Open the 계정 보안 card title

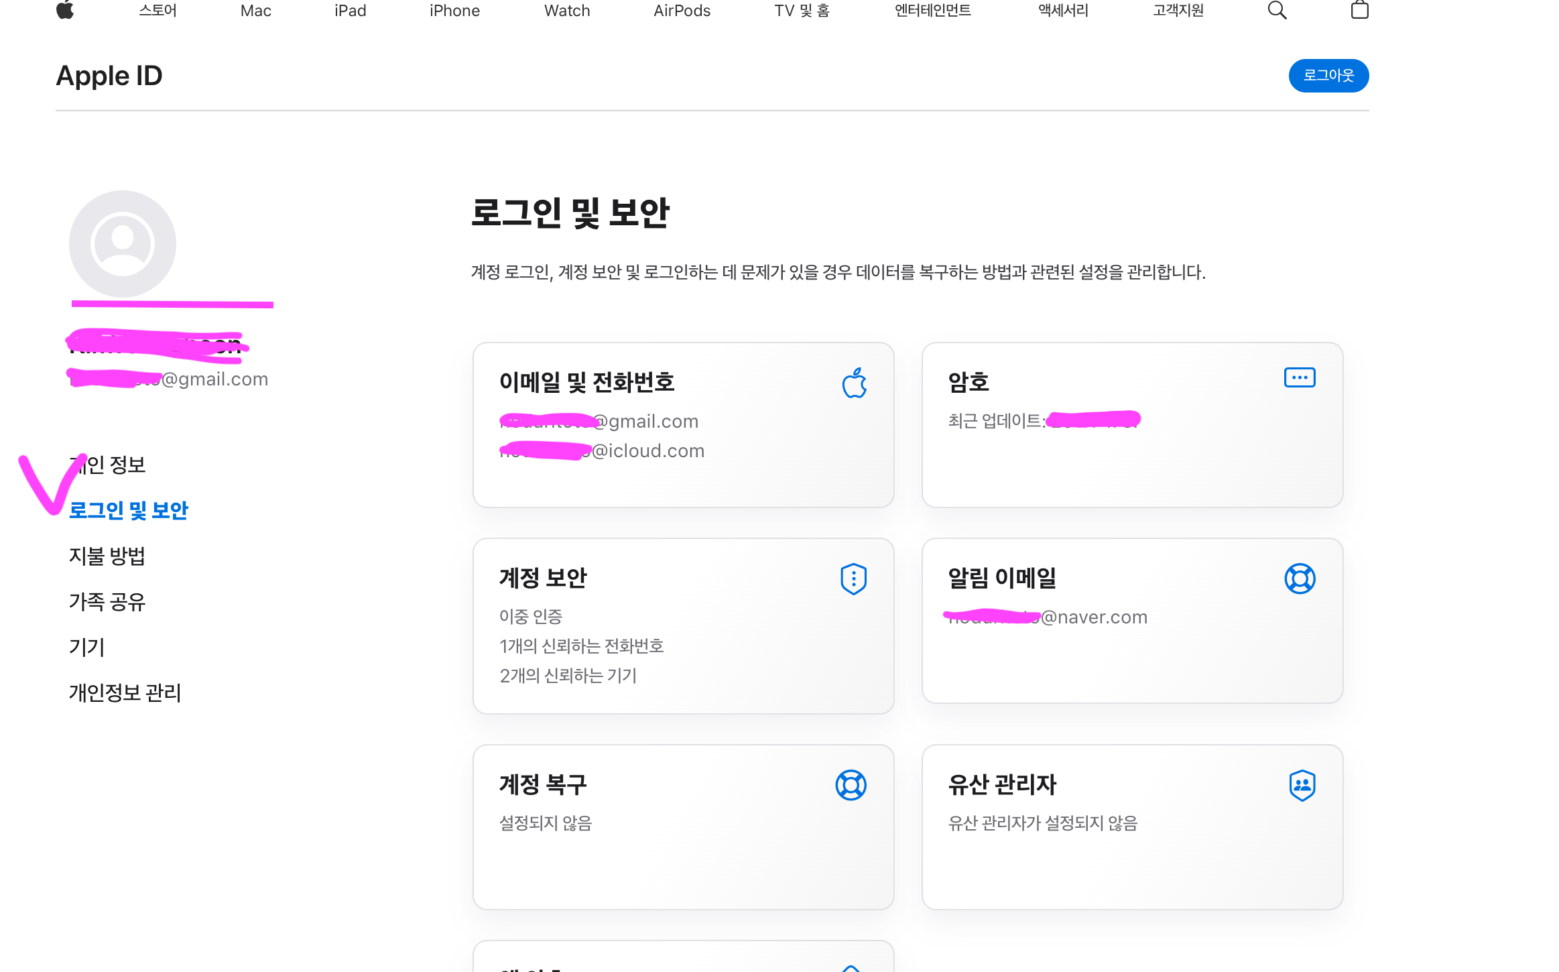[543, 578]
